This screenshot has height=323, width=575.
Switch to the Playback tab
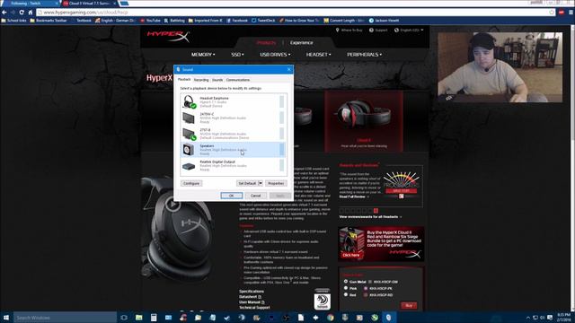click(184, 80)
